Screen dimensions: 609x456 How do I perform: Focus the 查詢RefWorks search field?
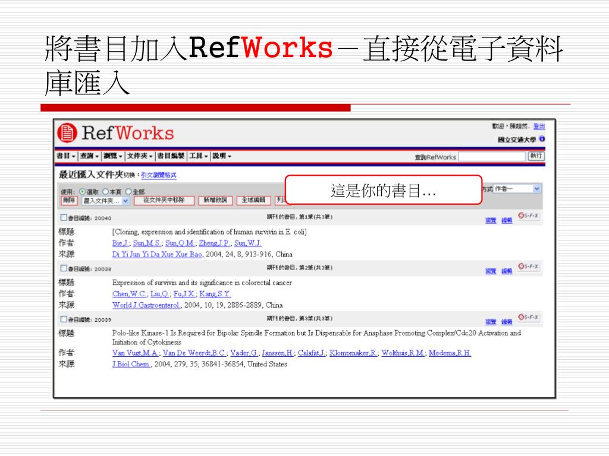point(492,156)
